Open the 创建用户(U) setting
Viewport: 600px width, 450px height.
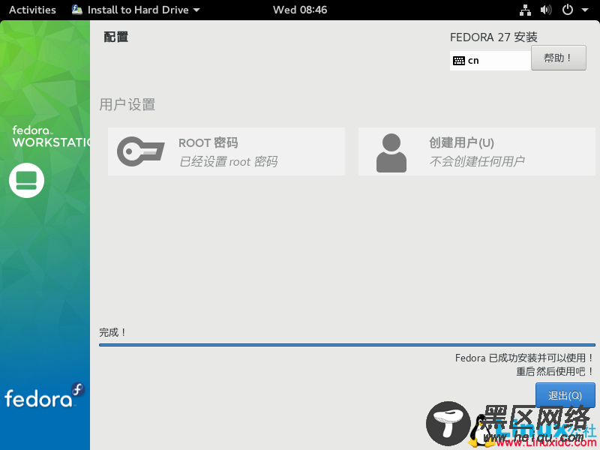tap(477, 151)
